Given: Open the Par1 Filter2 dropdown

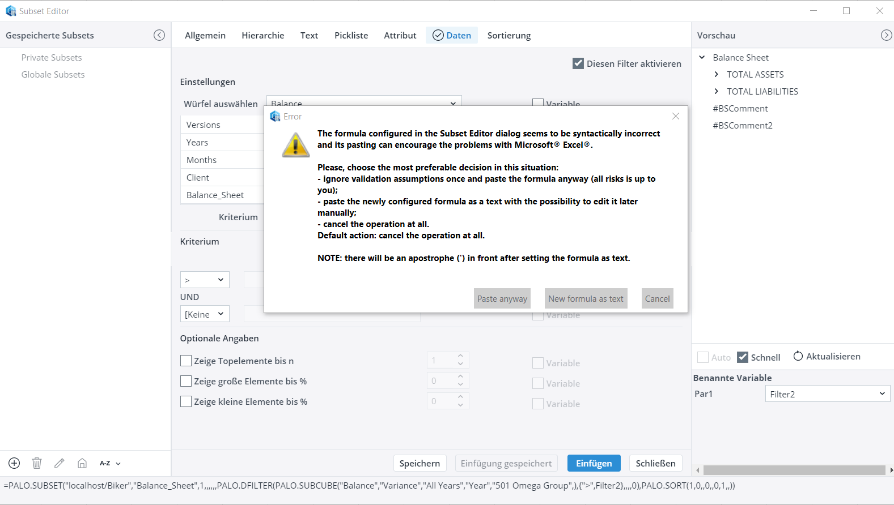Looking at the screenshot, I should point(827,394).
